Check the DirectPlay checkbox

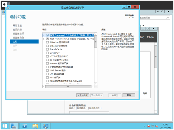(47, 53)
